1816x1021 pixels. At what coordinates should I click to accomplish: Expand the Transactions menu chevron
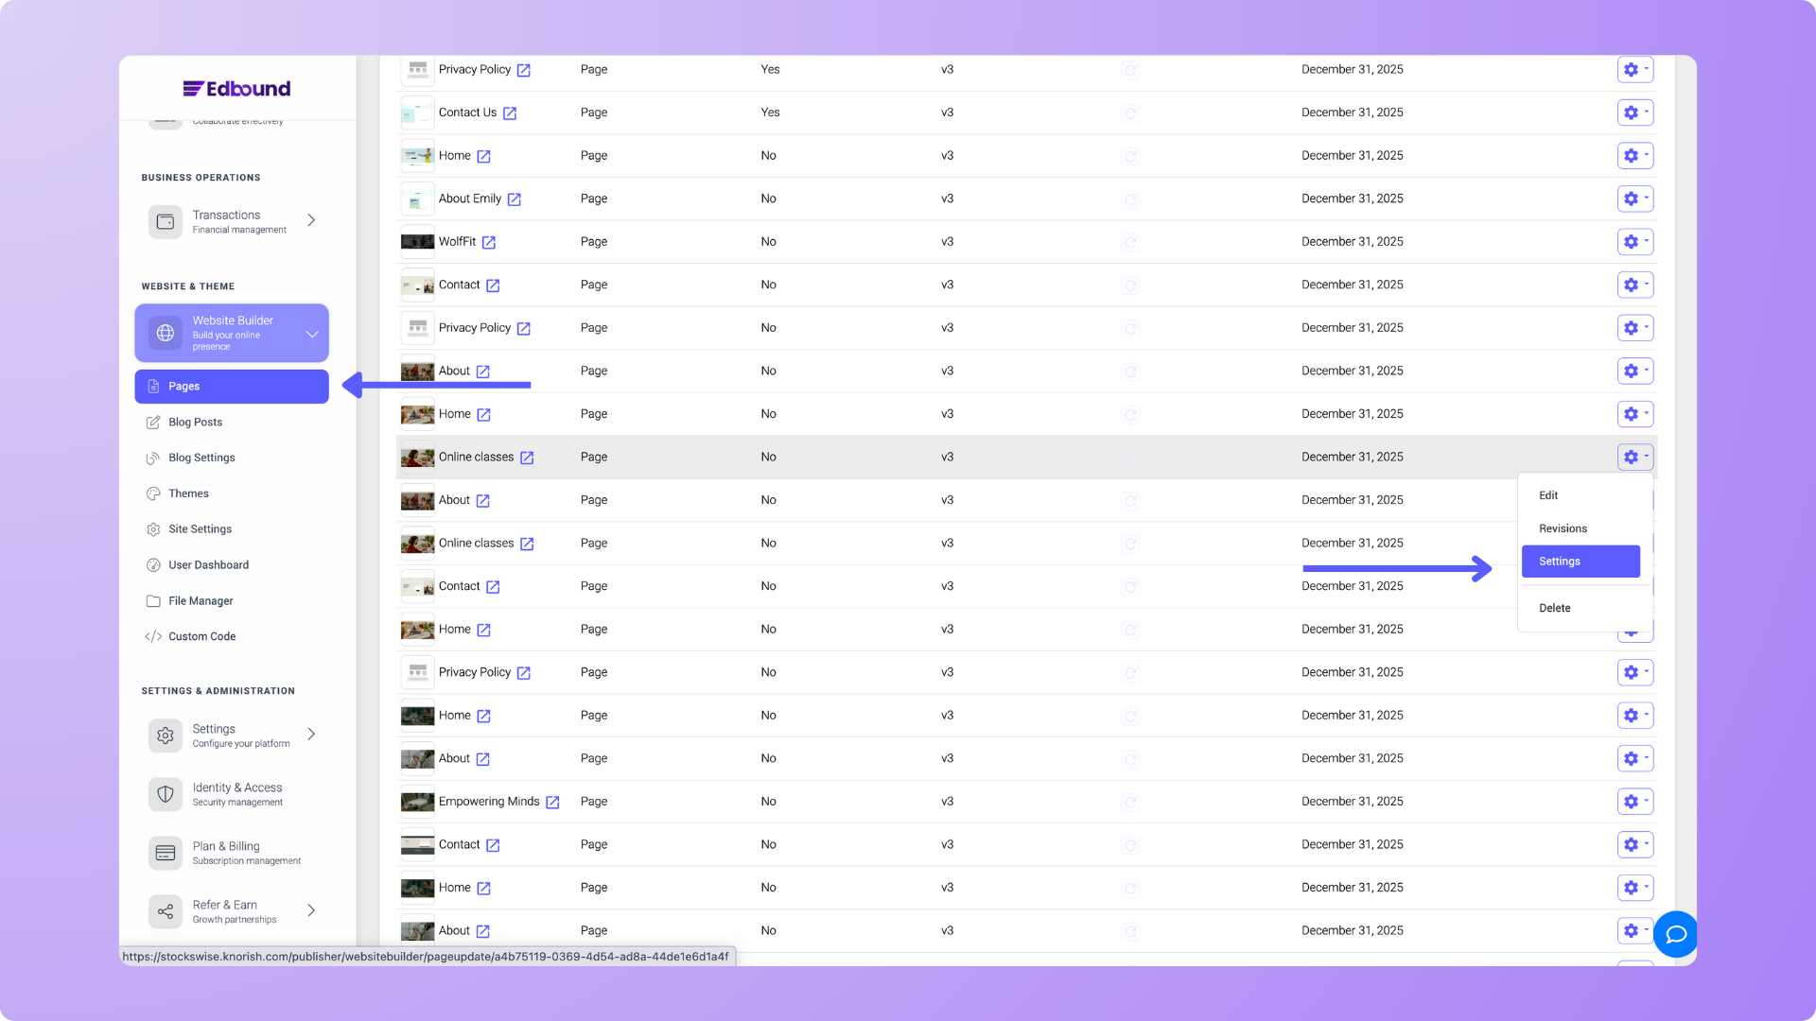[x=311, y=220]
